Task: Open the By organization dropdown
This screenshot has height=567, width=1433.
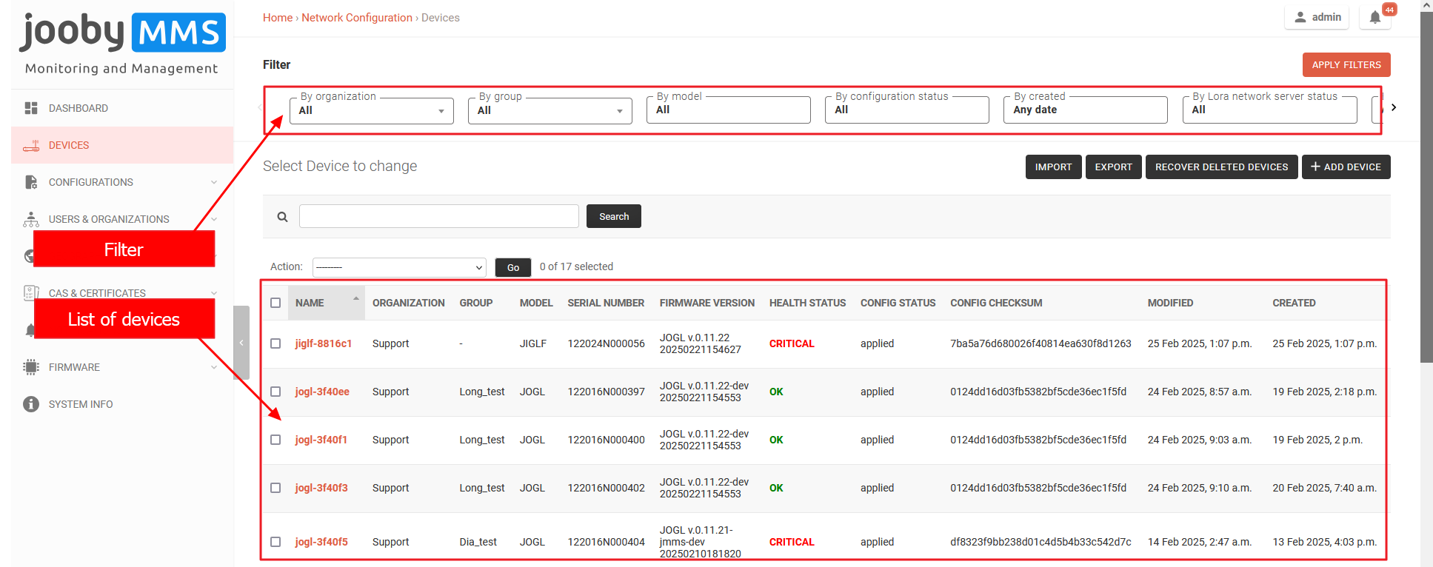Action: [371, 110]
